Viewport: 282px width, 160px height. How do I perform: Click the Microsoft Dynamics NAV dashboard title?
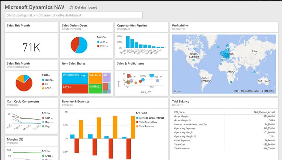[x=35, y=7]
